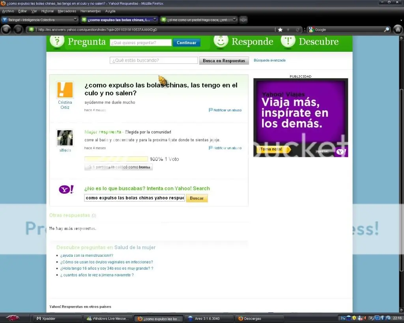Open '¿Hola tengo 16 años' question link
Image resolution: width=404 pixels, height=323 pixels.
click(x=107, y=269)
